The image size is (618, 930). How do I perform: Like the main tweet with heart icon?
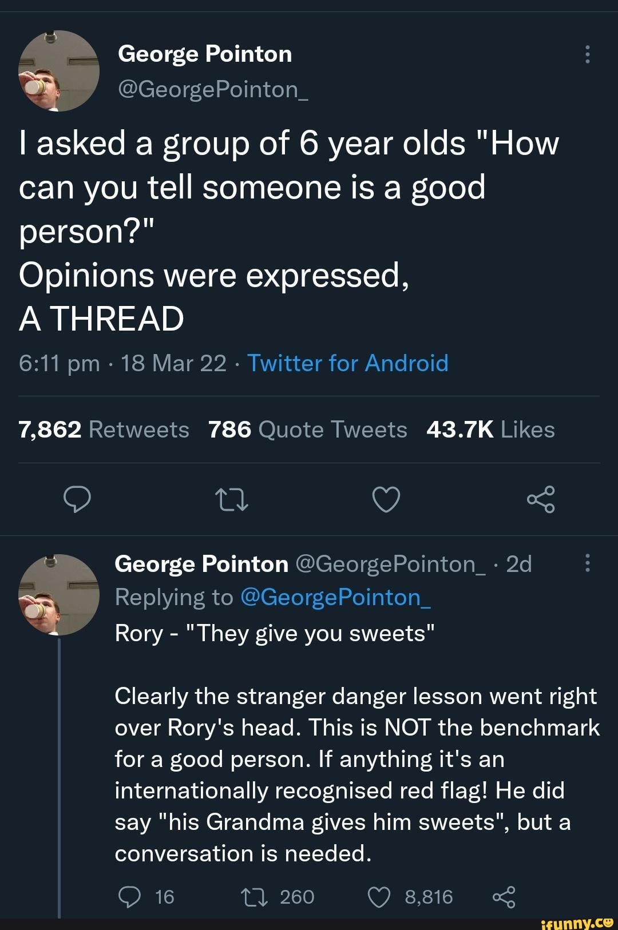pos(386,499)
